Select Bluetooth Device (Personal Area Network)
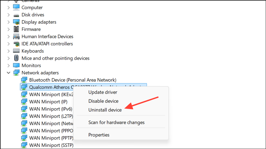Viewport: 266px width, 149px height. point(72,80)
